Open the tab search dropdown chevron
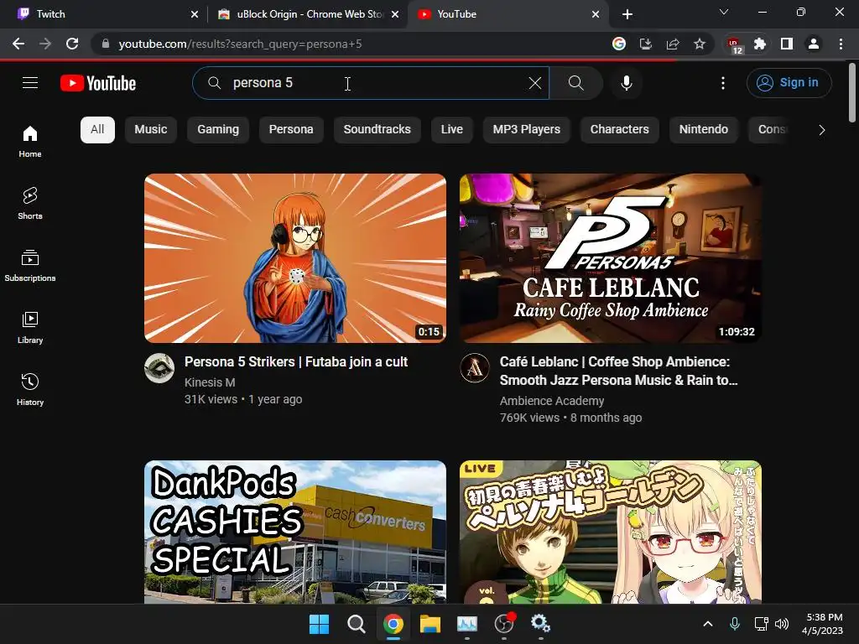Screen dimensions: 859x644 coord(724,12)
